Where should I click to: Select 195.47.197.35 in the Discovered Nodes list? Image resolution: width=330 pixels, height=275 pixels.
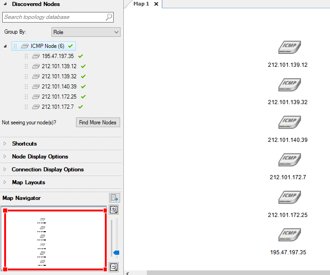(58, 56)
